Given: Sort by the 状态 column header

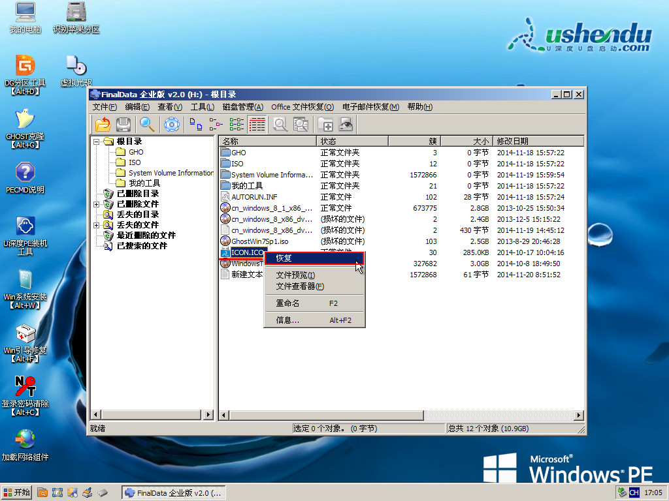Looking at the screenshot, I should (352, 141).
